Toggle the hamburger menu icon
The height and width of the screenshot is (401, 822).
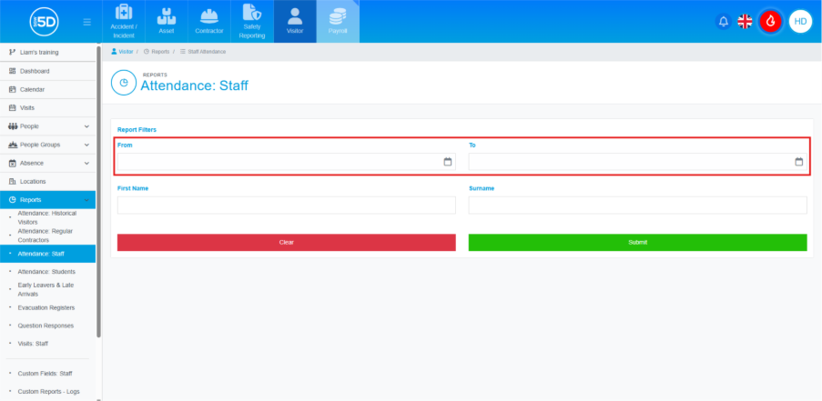[87, 22]
